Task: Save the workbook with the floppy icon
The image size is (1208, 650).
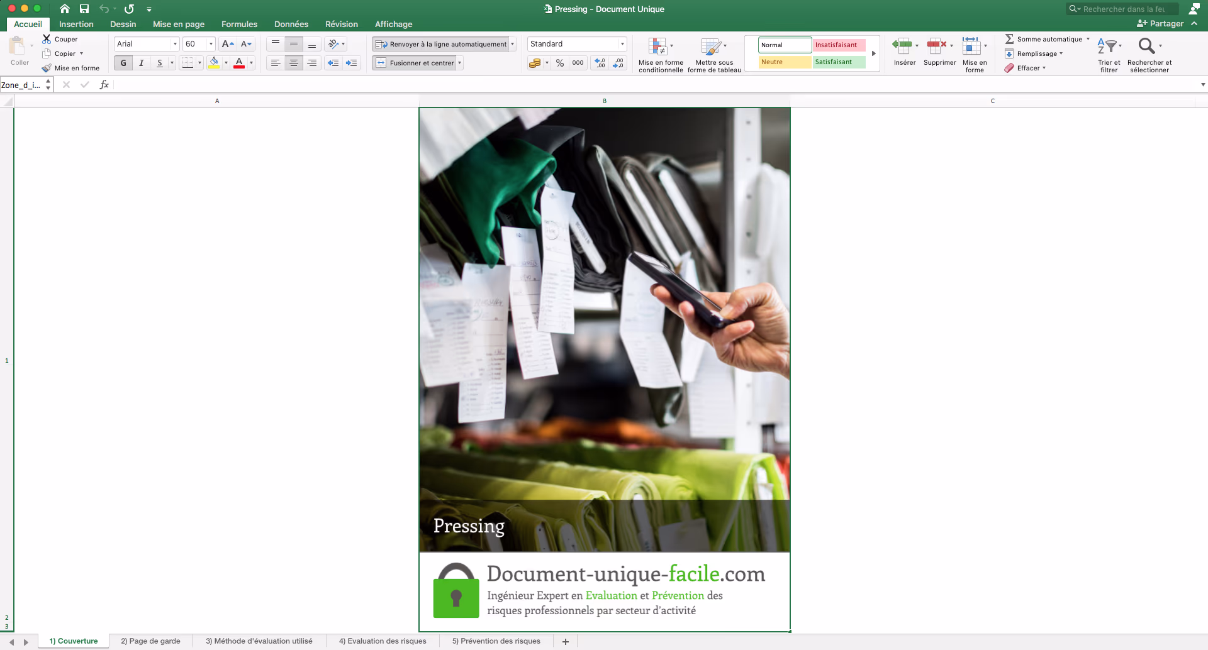Action: tap(84, 9)
